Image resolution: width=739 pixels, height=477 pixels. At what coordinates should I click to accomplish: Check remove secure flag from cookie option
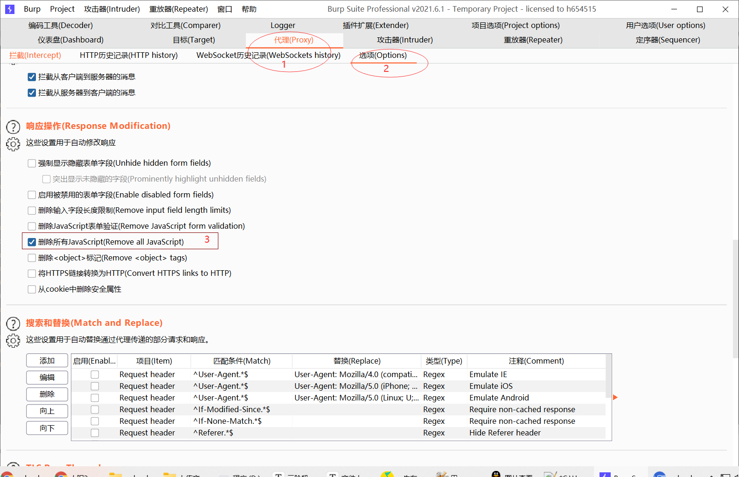[x=32, y=289]
